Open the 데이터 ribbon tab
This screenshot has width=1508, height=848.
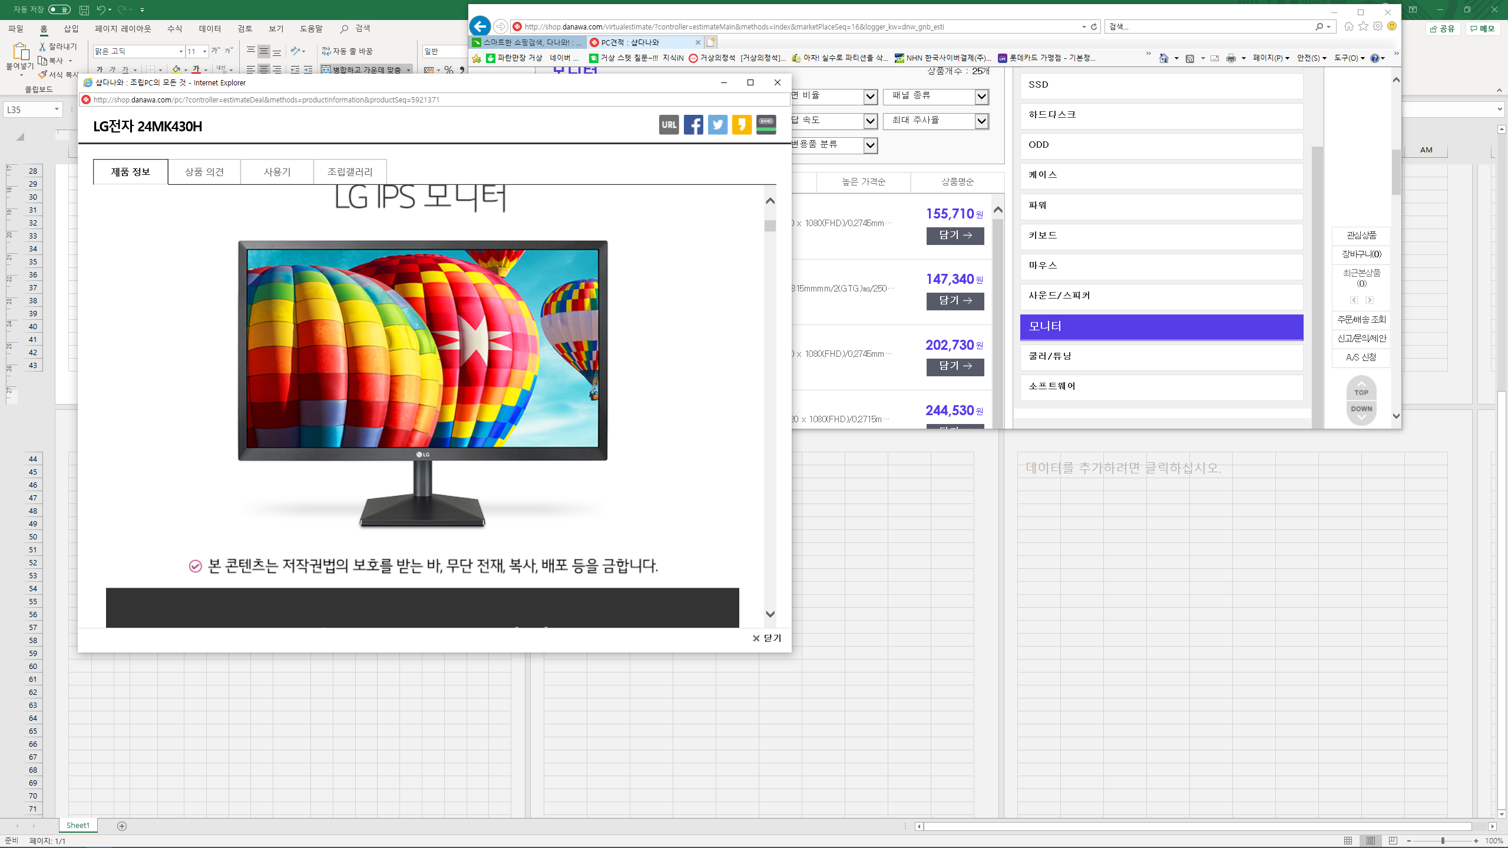(x=210, y=28)
